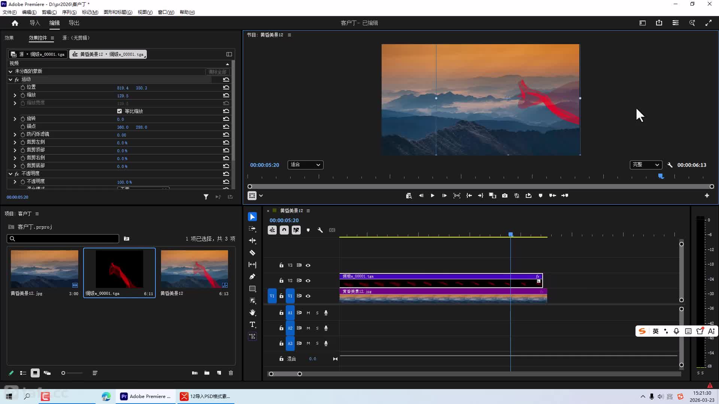719x404 pixels.
Task: Switch to the 导入 Import tab
Action: pos(35,23)
